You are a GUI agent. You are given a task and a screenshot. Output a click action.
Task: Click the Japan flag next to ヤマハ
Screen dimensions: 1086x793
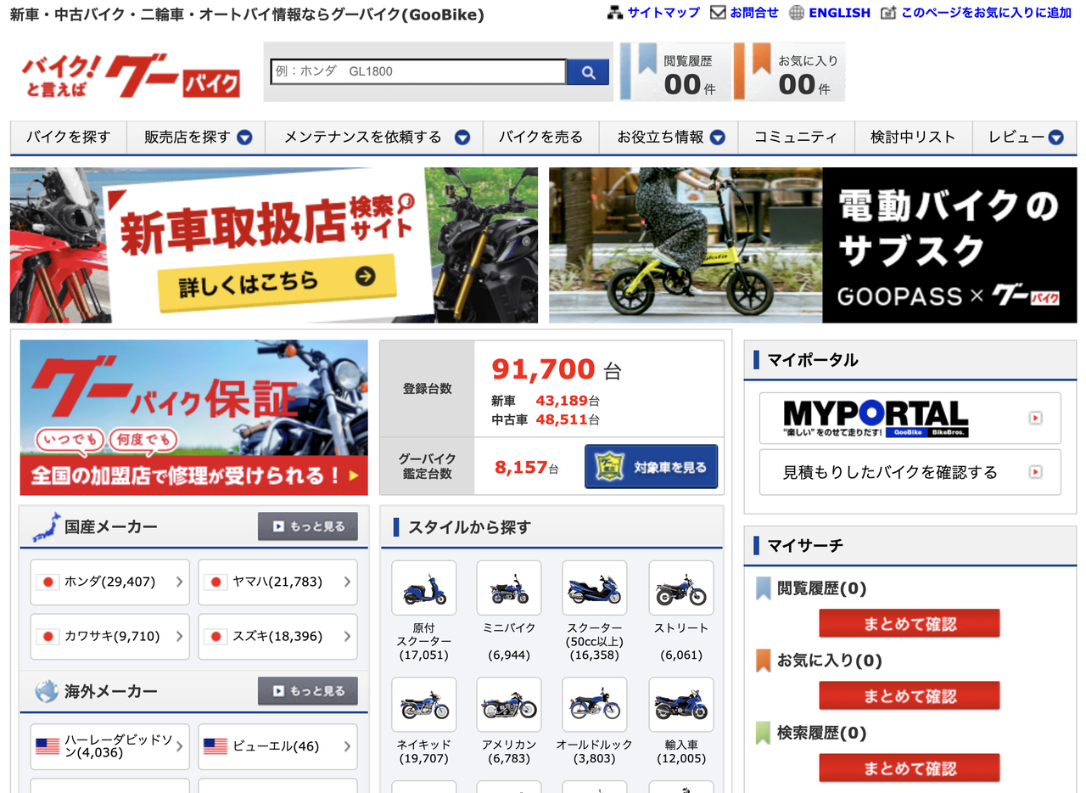(x=216, y=582)
